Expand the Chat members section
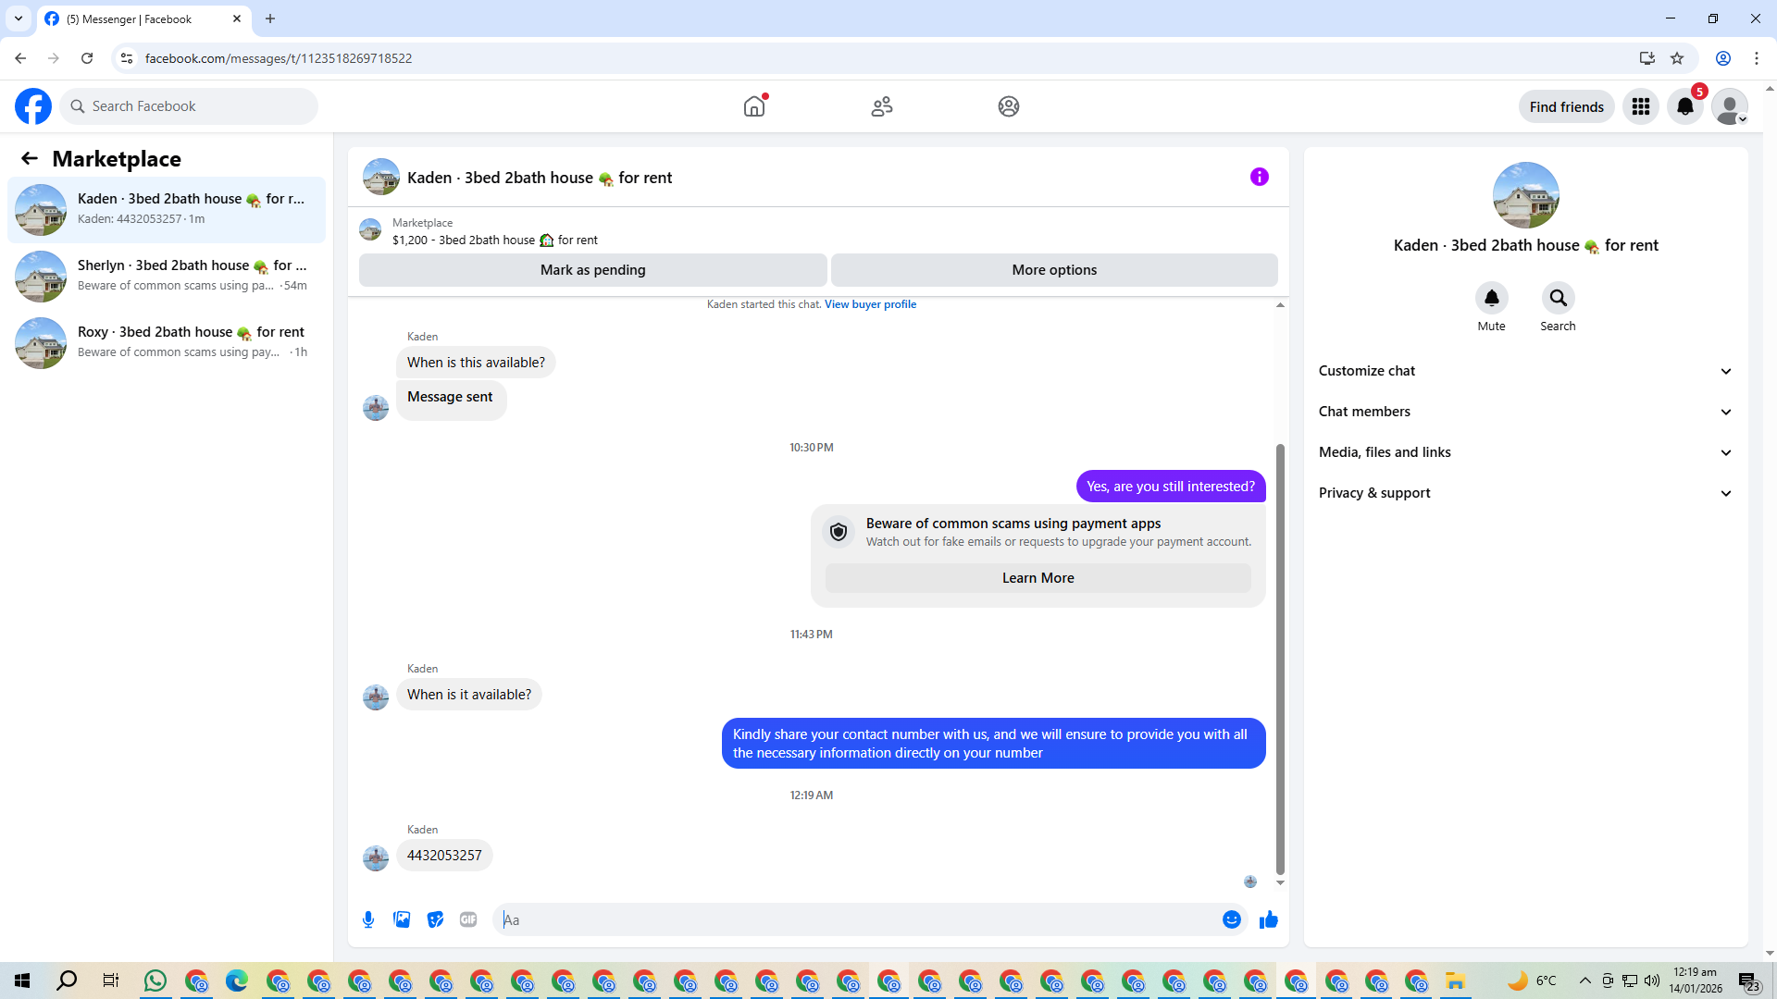The height and width of the screenshot is (999, 1777). click(1524, 412)
